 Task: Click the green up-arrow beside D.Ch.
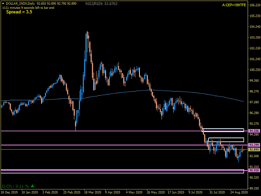click(x=33, y=186)
